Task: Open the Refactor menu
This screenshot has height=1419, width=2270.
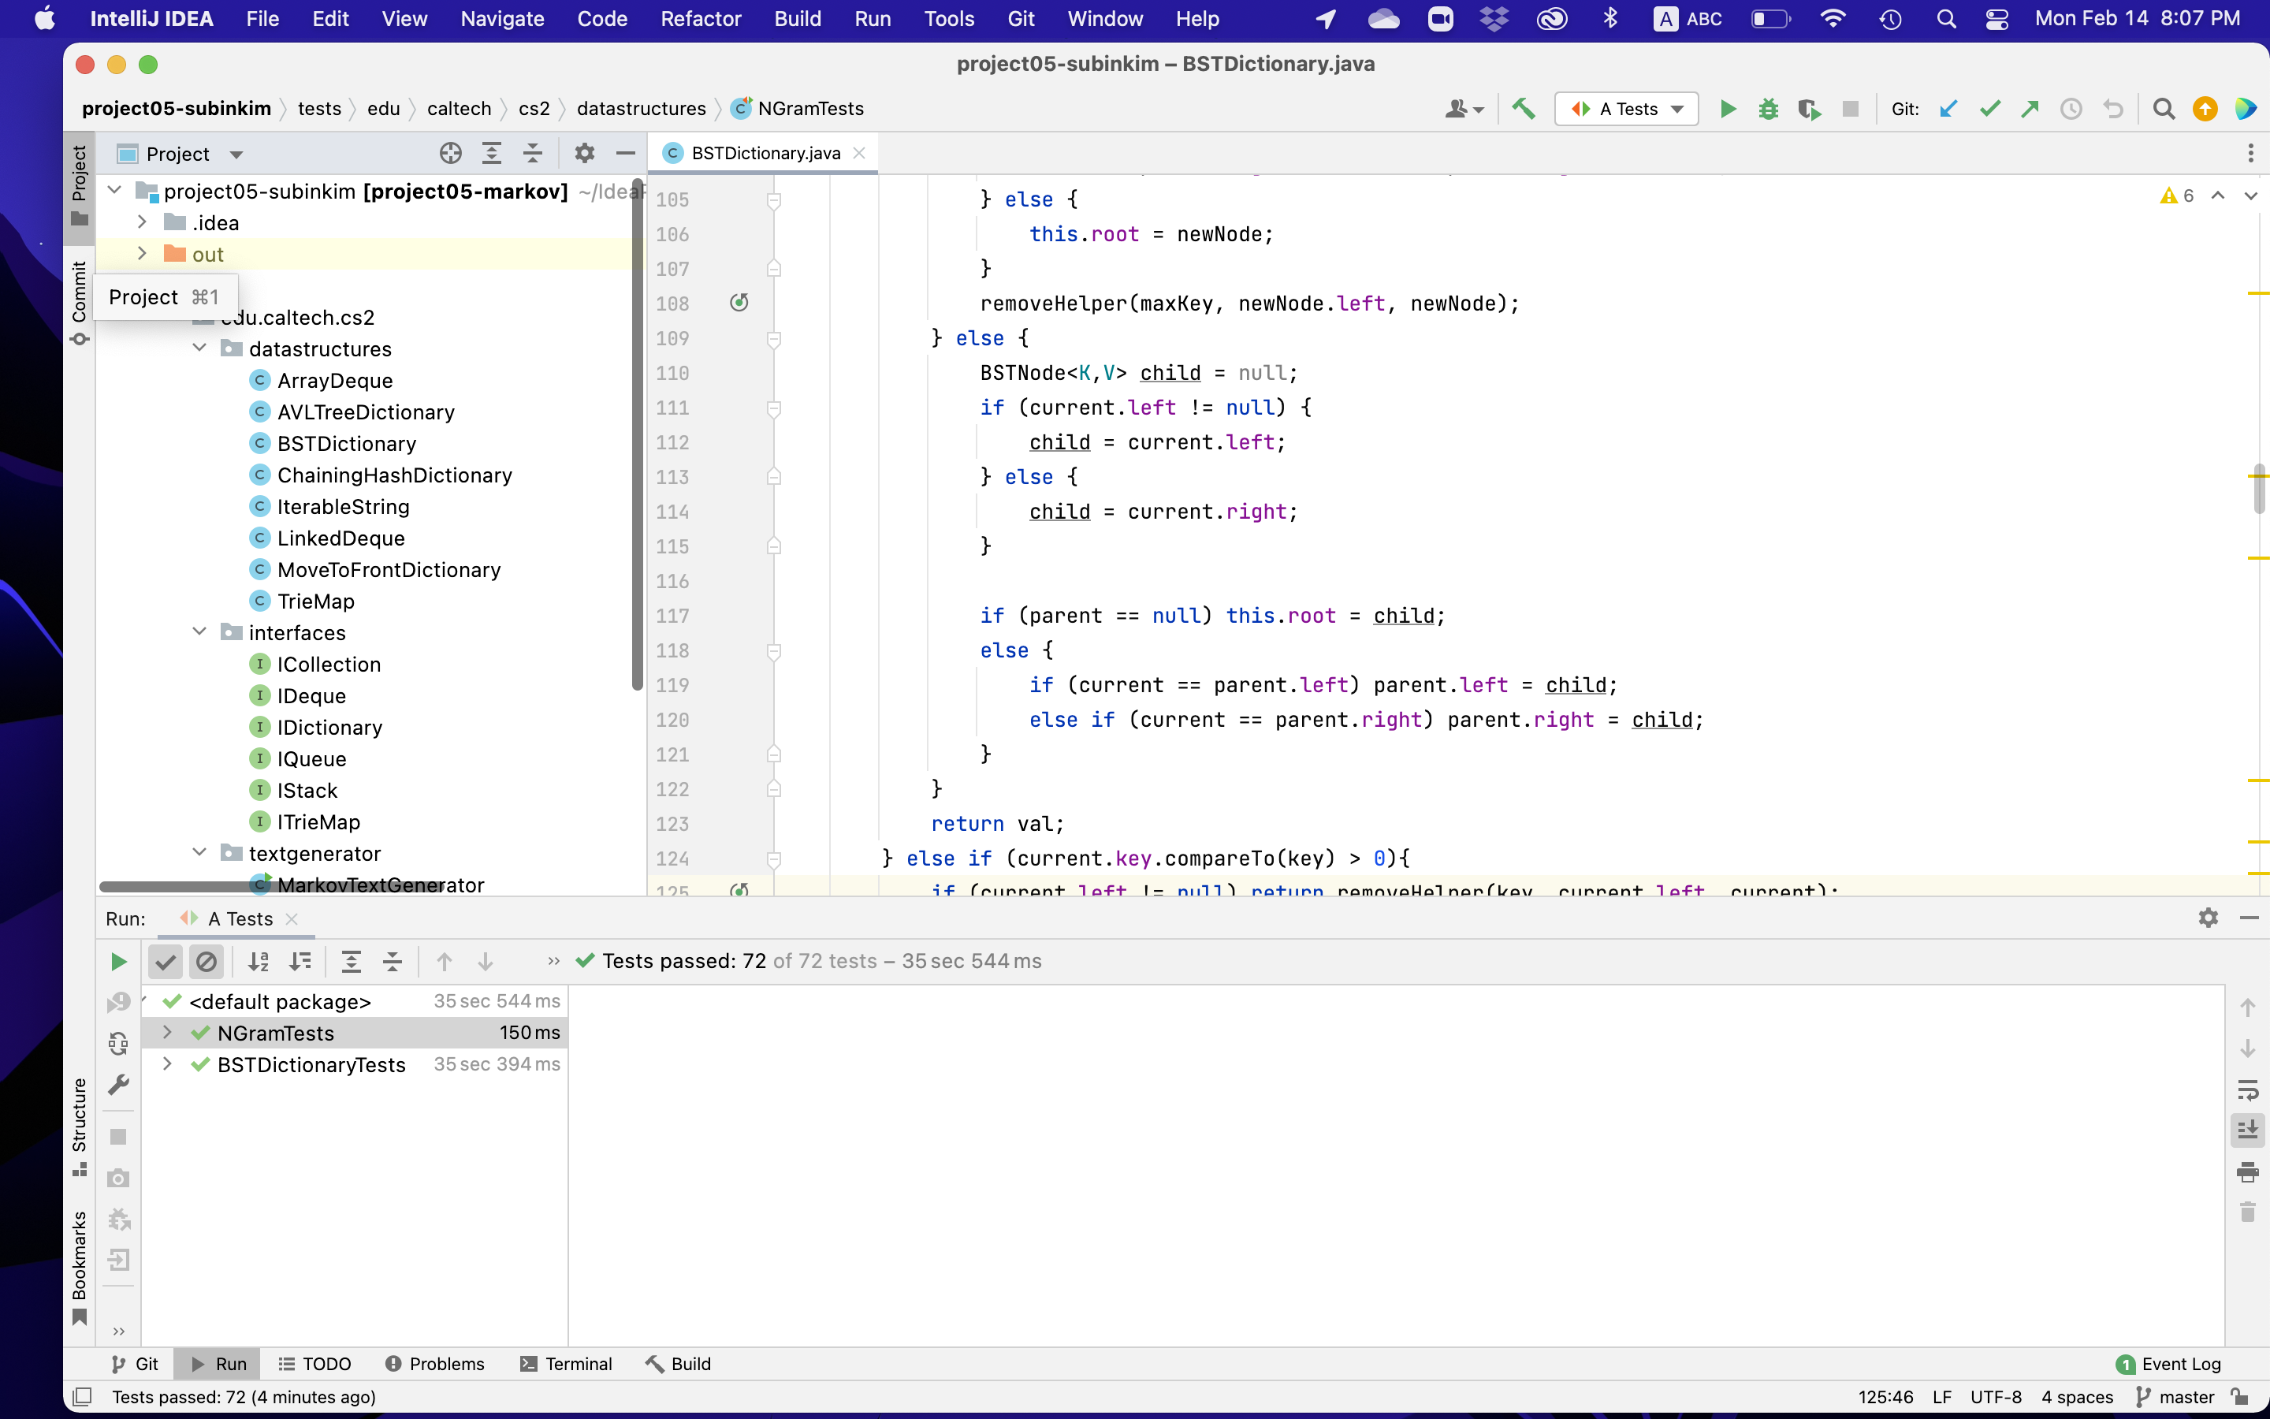Action: click(x=700, y=19)
